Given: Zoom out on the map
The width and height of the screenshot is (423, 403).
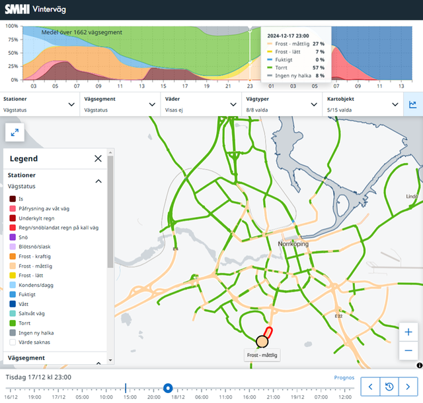Looking at the screenshot, I should point(408,350).
